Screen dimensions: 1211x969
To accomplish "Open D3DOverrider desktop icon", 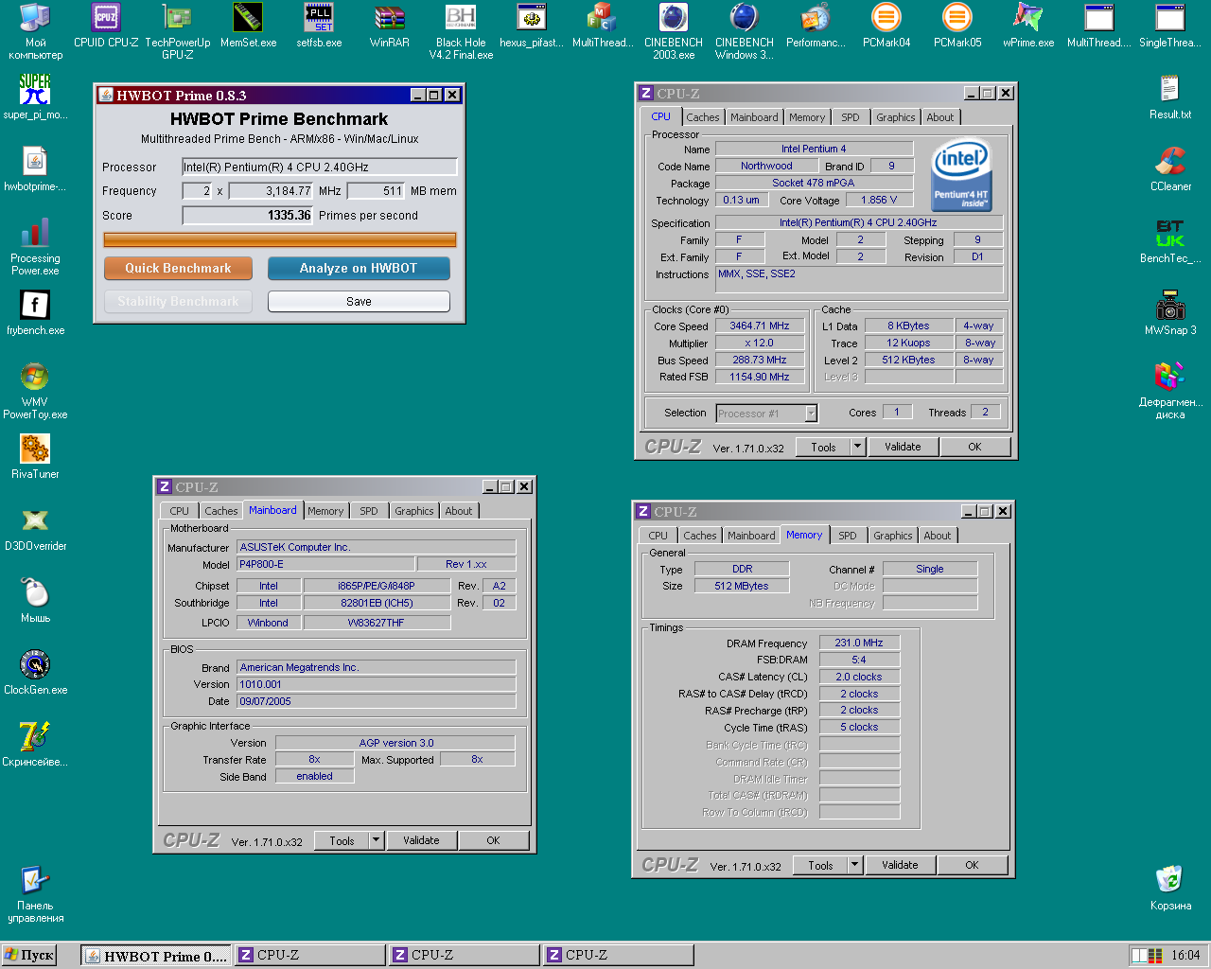I will point(35,529).
